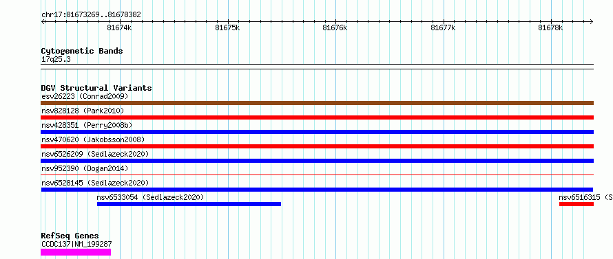Viewport: 613px width, 259px height.
Task: Click the 17q25.3 band label
Action: point(56,60)
